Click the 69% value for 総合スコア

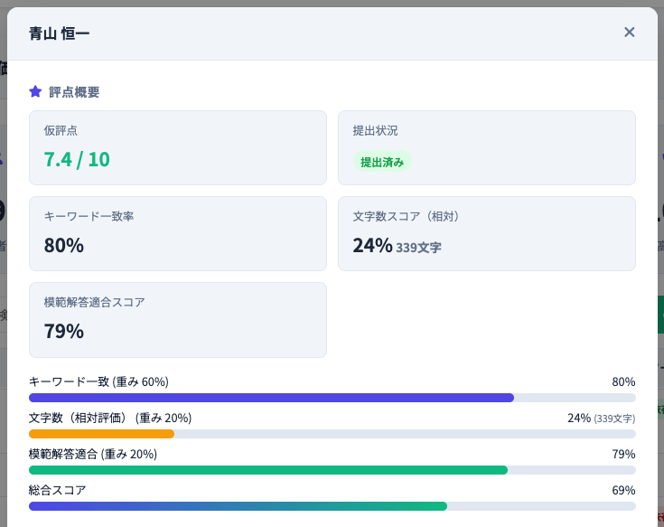623,490
